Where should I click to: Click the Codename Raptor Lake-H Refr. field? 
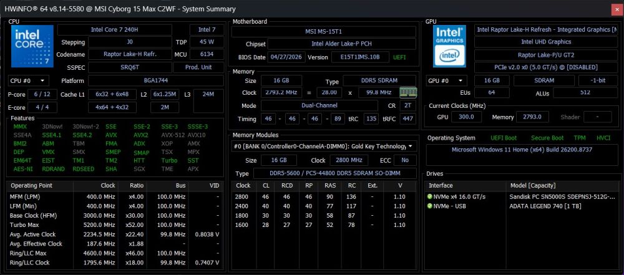[x=130, y=54]
